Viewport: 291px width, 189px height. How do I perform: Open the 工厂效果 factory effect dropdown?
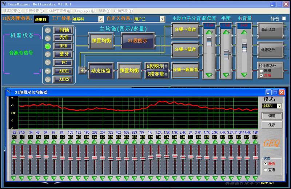[100, 19]
